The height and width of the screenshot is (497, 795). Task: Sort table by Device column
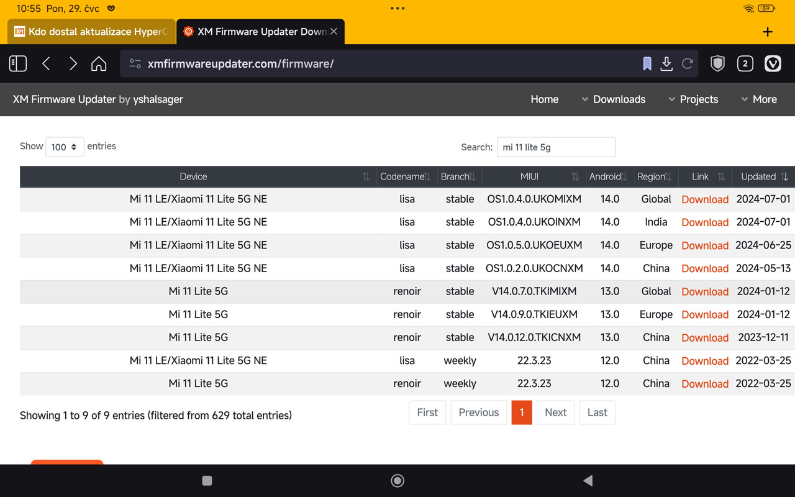(x=198, y=176)
